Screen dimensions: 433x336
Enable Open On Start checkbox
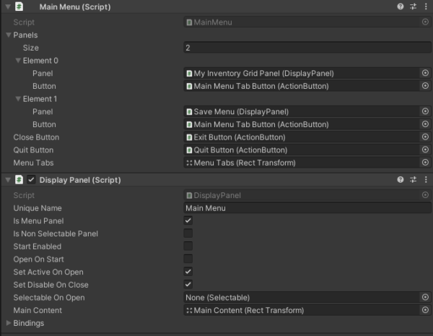[x=188, y=259]
